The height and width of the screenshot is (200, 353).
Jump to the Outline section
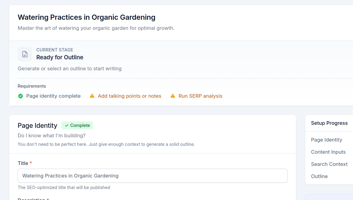coord(319,176)
